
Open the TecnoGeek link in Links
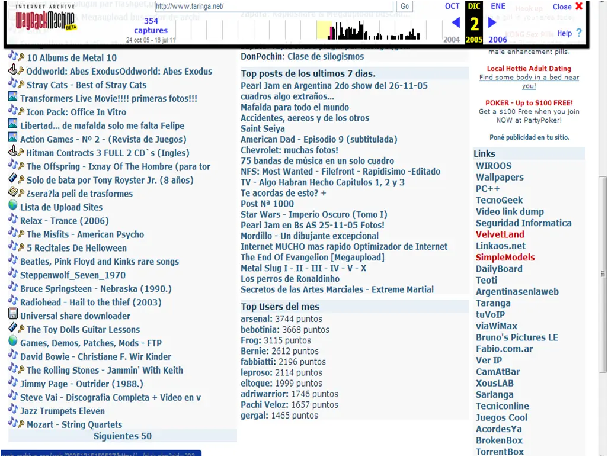coord(499,200)
